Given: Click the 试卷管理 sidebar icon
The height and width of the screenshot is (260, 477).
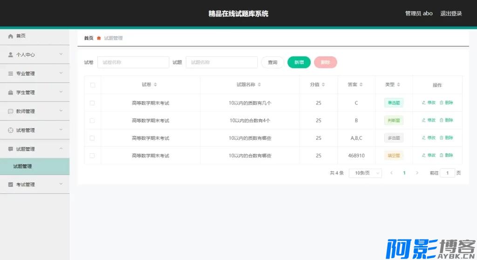Looking at the screenshot, I should [x=11, y=130].
